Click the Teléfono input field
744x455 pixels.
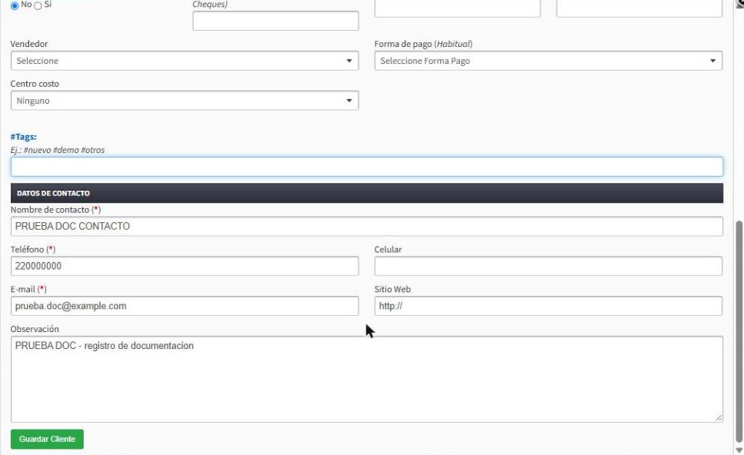click(184, 266)
